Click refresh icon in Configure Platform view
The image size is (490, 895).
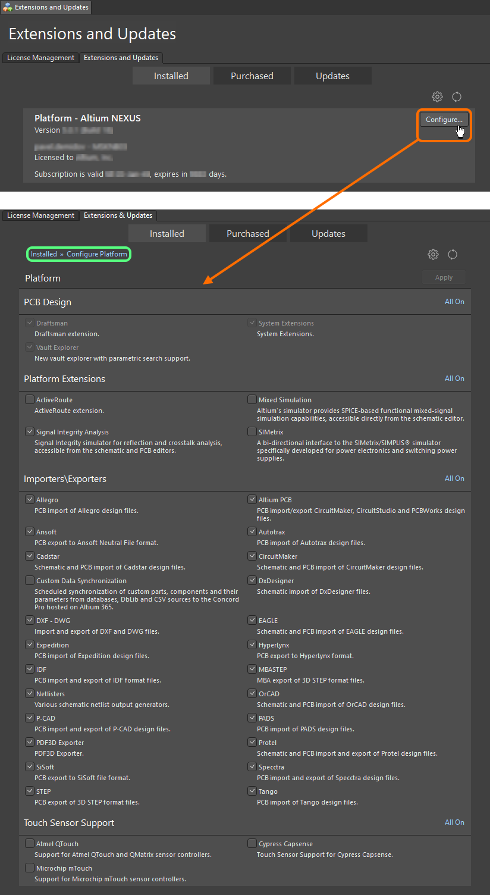[x=453, y=255]
